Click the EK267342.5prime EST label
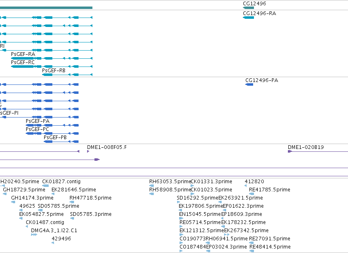Screen dimensions: 348x253 (x=246, y=231)
